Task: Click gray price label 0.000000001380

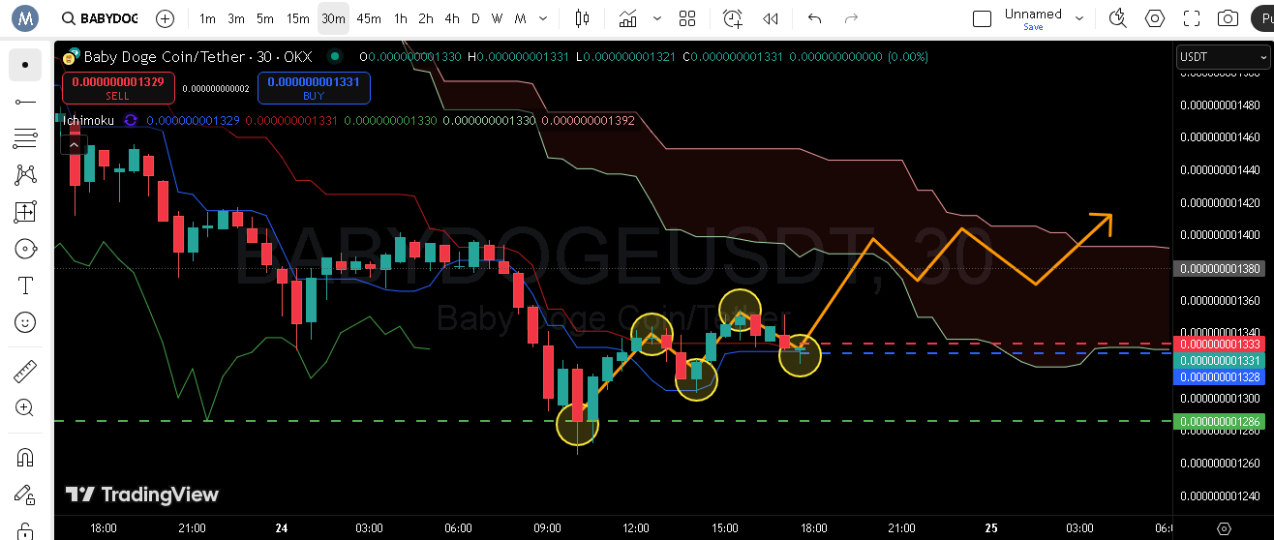Action: (1221, 268)
